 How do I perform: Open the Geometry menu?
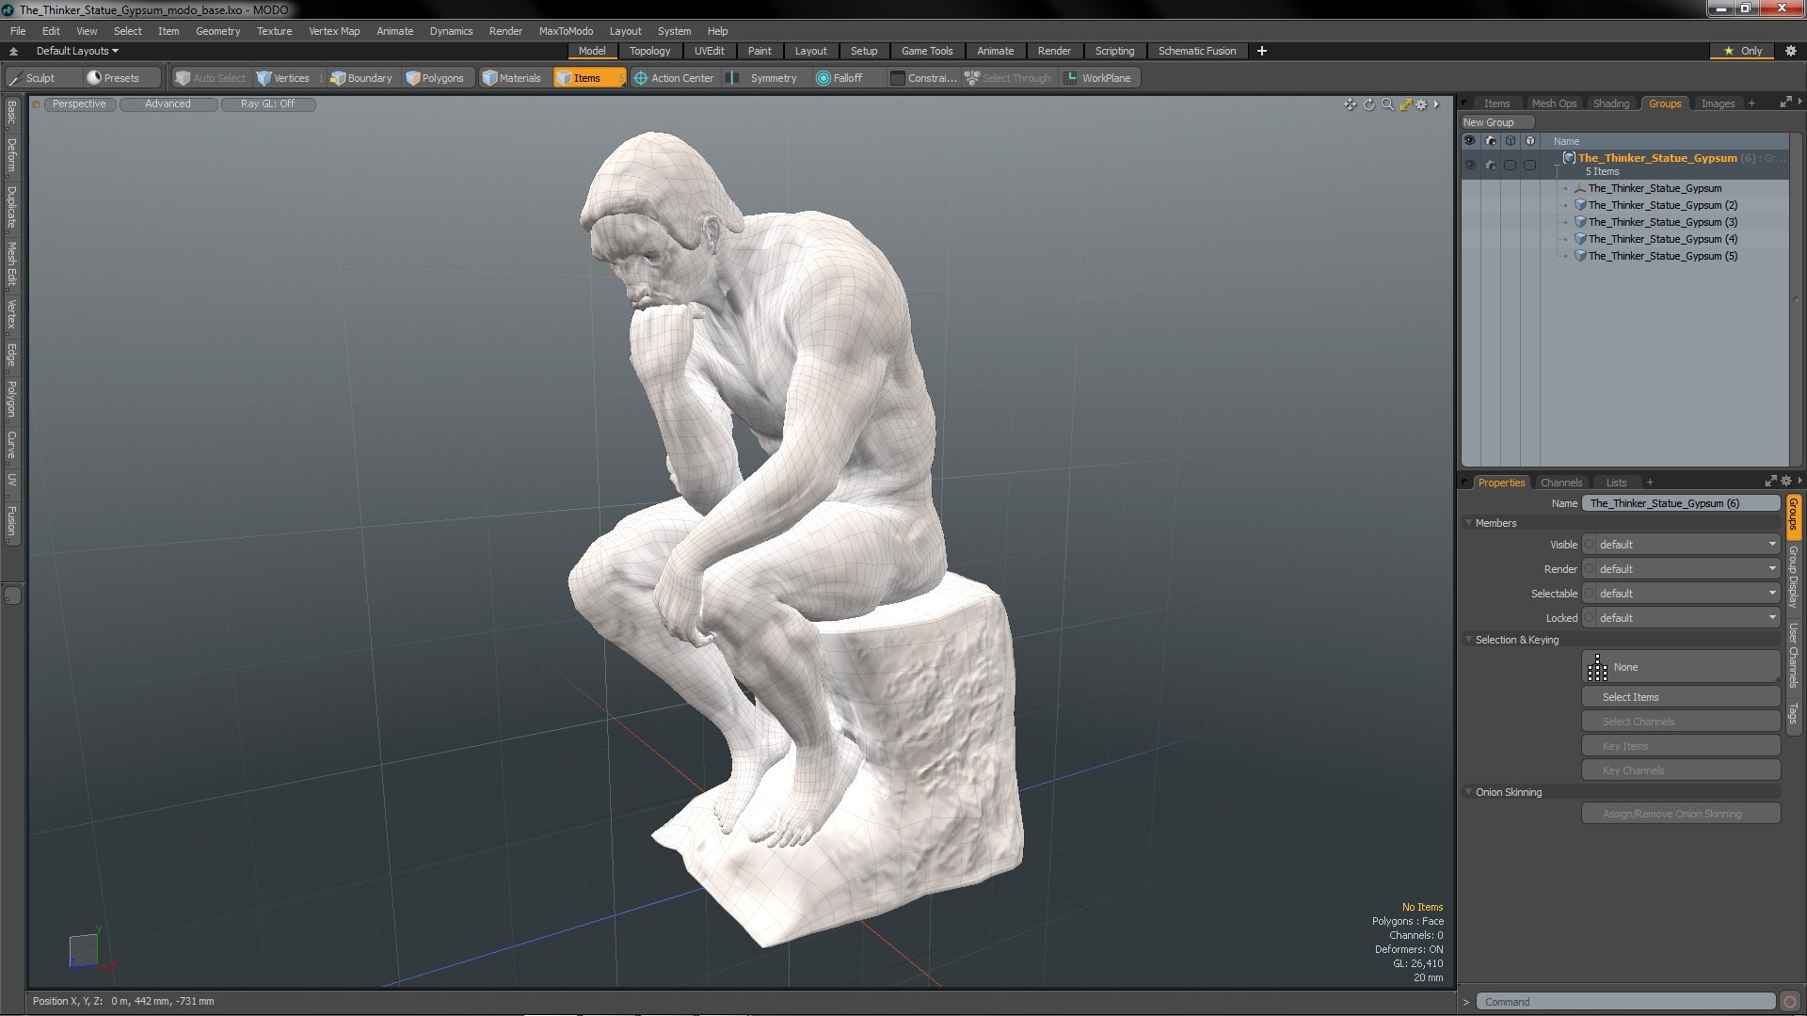[x=217, y=31]
